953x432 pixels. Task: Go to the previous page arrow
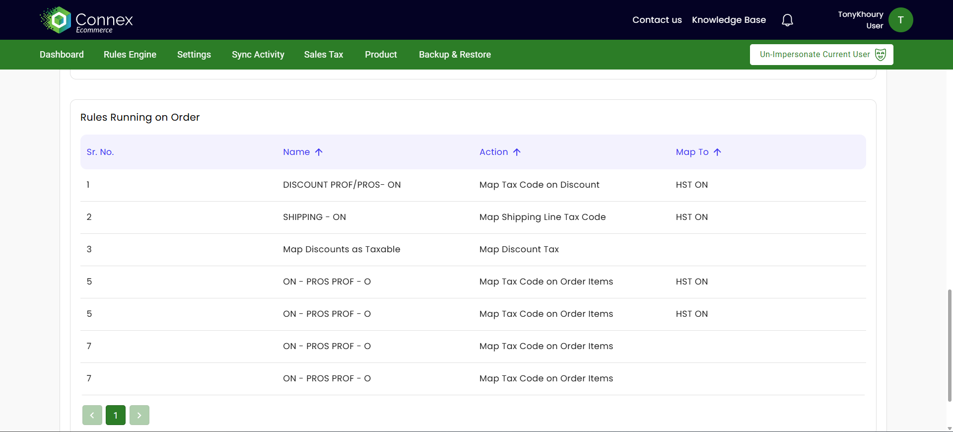click(x=92, y=415)
